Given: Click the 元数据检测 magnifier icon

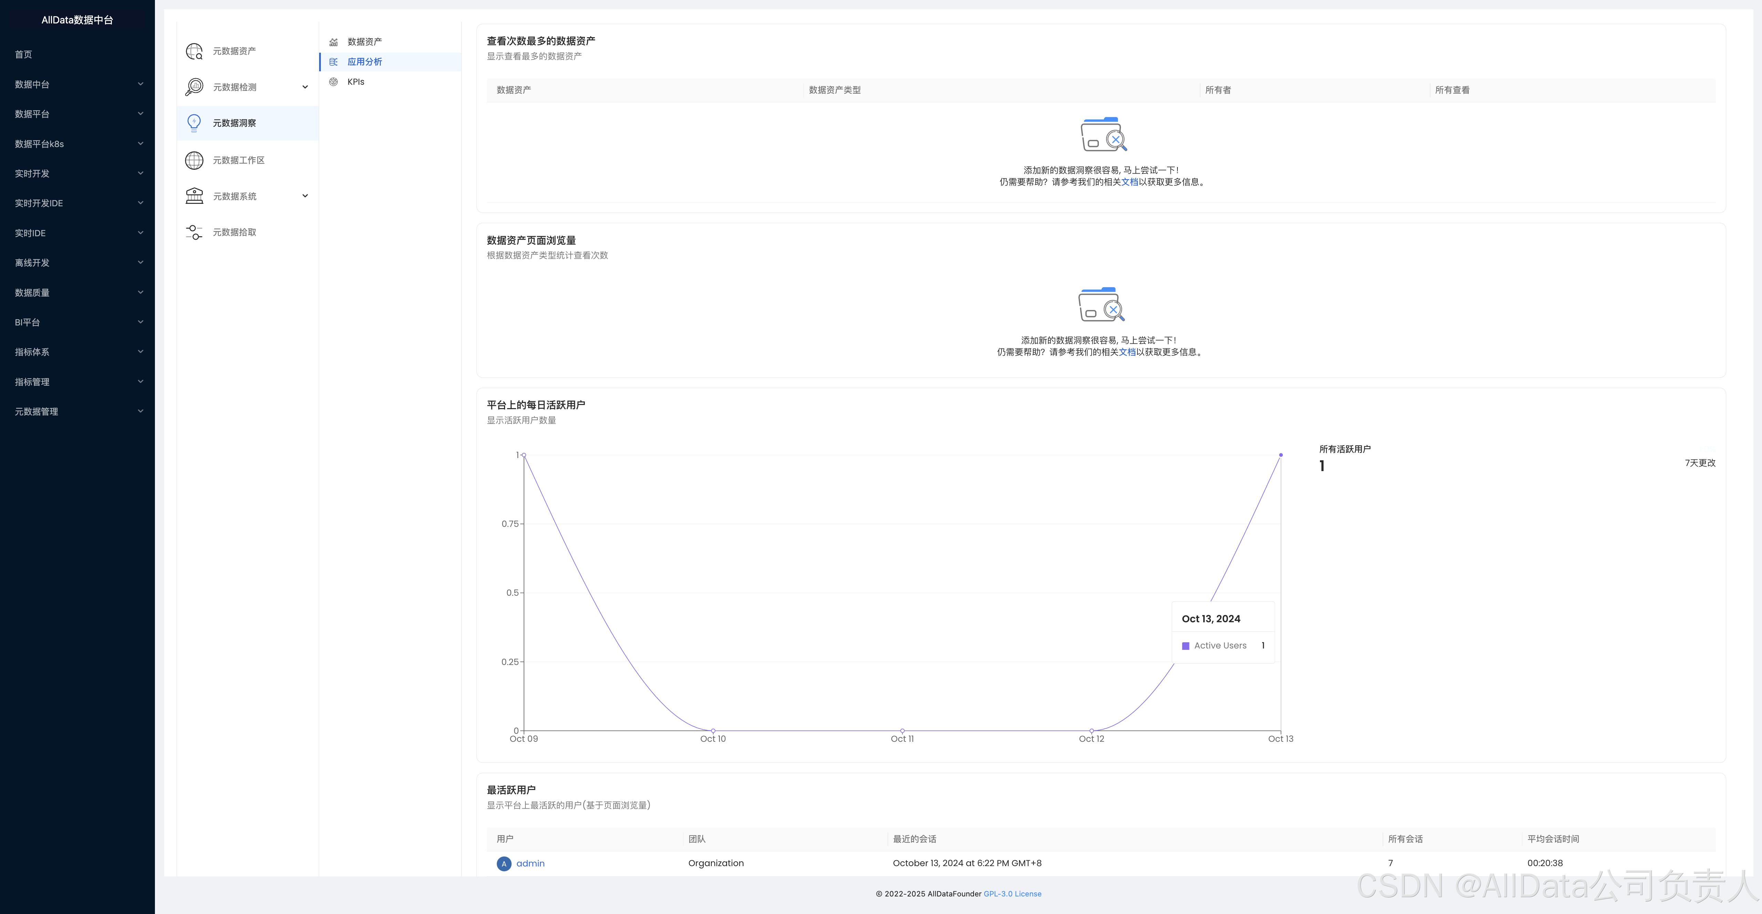Looking at the screenshot, I should click(194, 87).
